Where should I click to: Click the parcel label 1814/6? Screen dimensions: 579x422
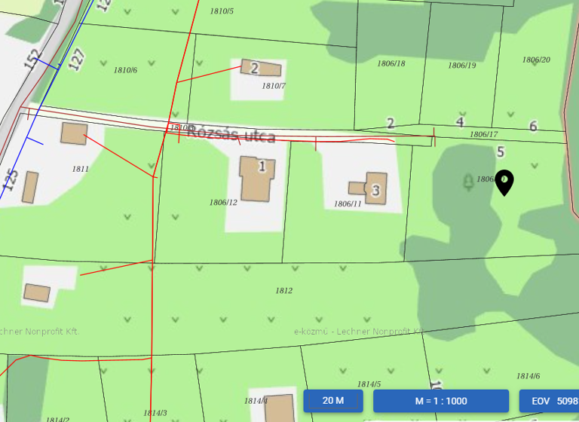tap(528, 376)
